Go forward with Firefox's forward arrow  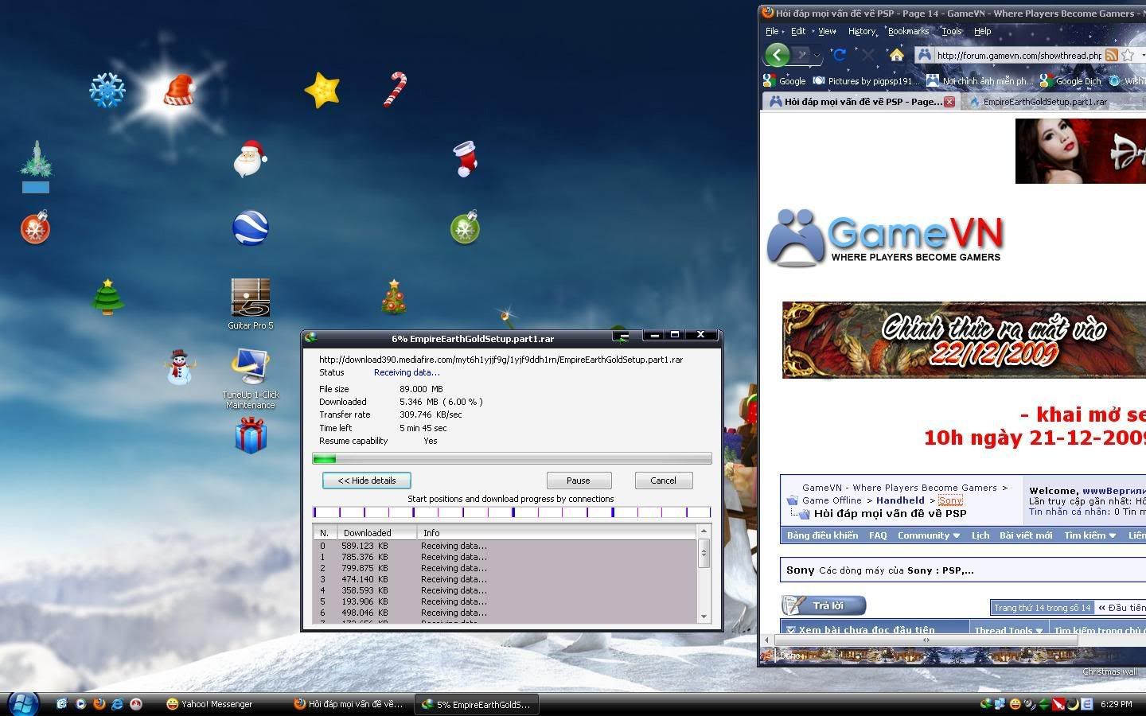click(x=802, y=55)
